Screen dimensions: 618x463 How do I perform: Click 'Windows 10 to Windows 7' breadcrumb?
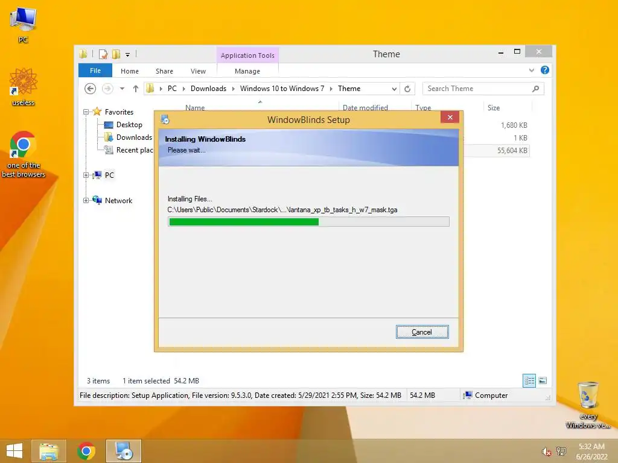(282, 89)
